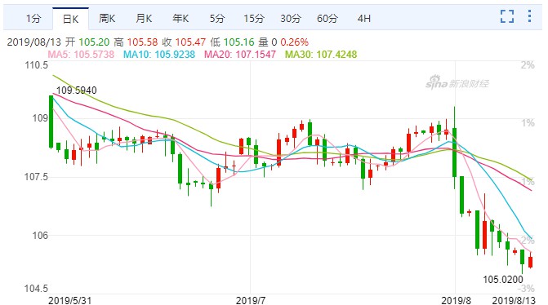Switch to 月K monthly chart tab
This screenshot has width=548, height=305.
144,19
